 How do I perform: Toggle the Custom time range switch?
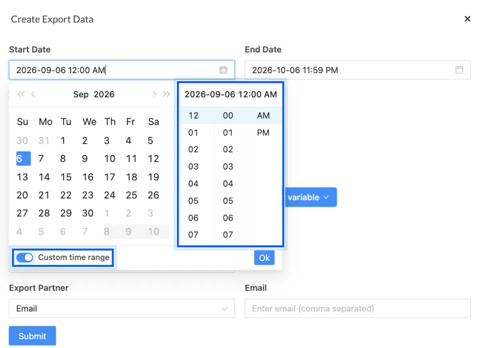coord(24,257)
